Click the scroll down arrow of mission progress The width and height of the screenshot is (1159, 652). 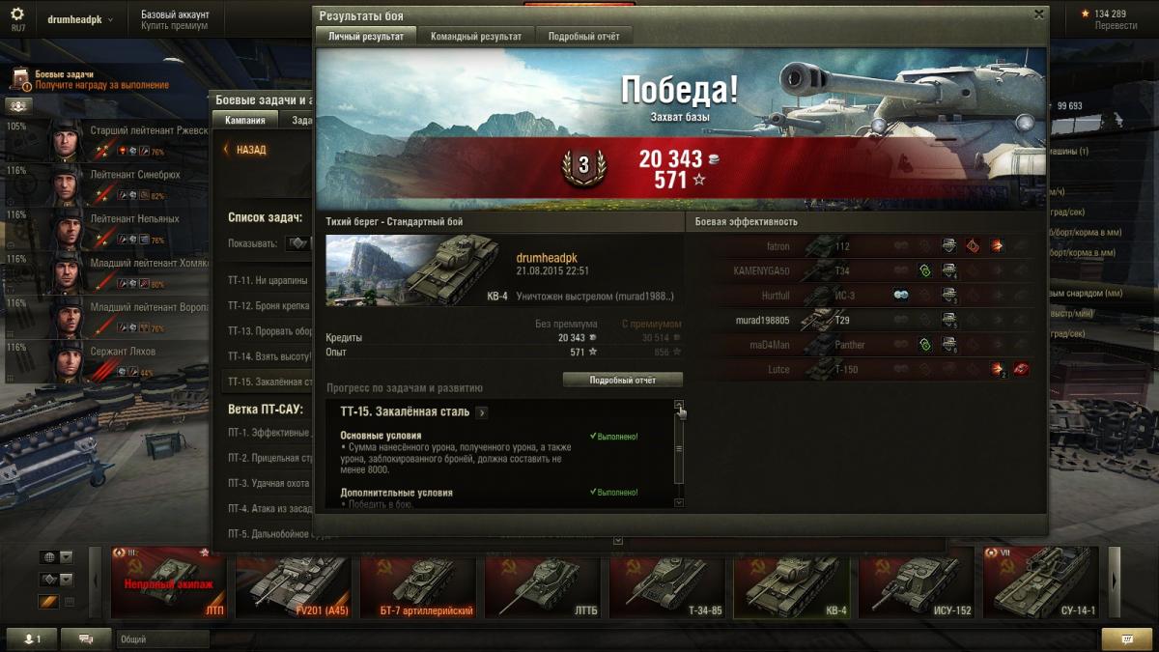[678, 502]
